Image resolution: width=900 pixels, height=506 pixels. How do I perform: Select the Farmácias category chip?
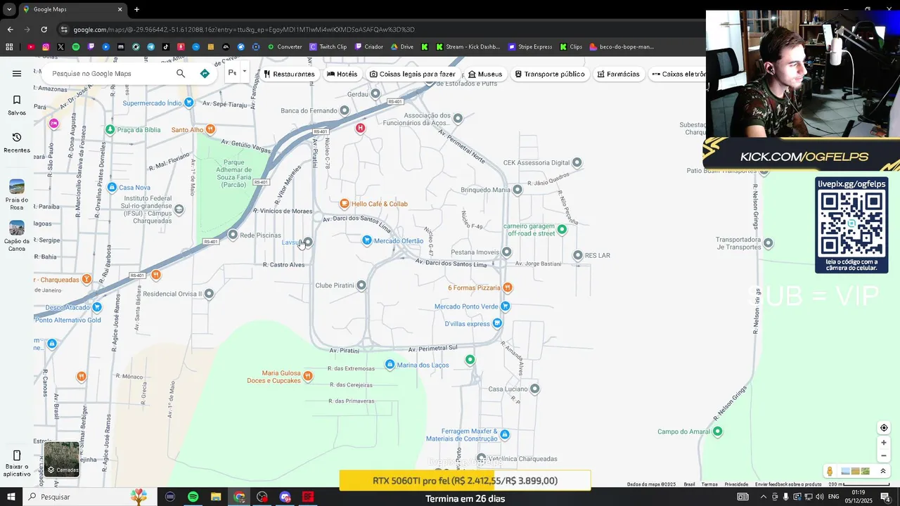coord(619,74)
